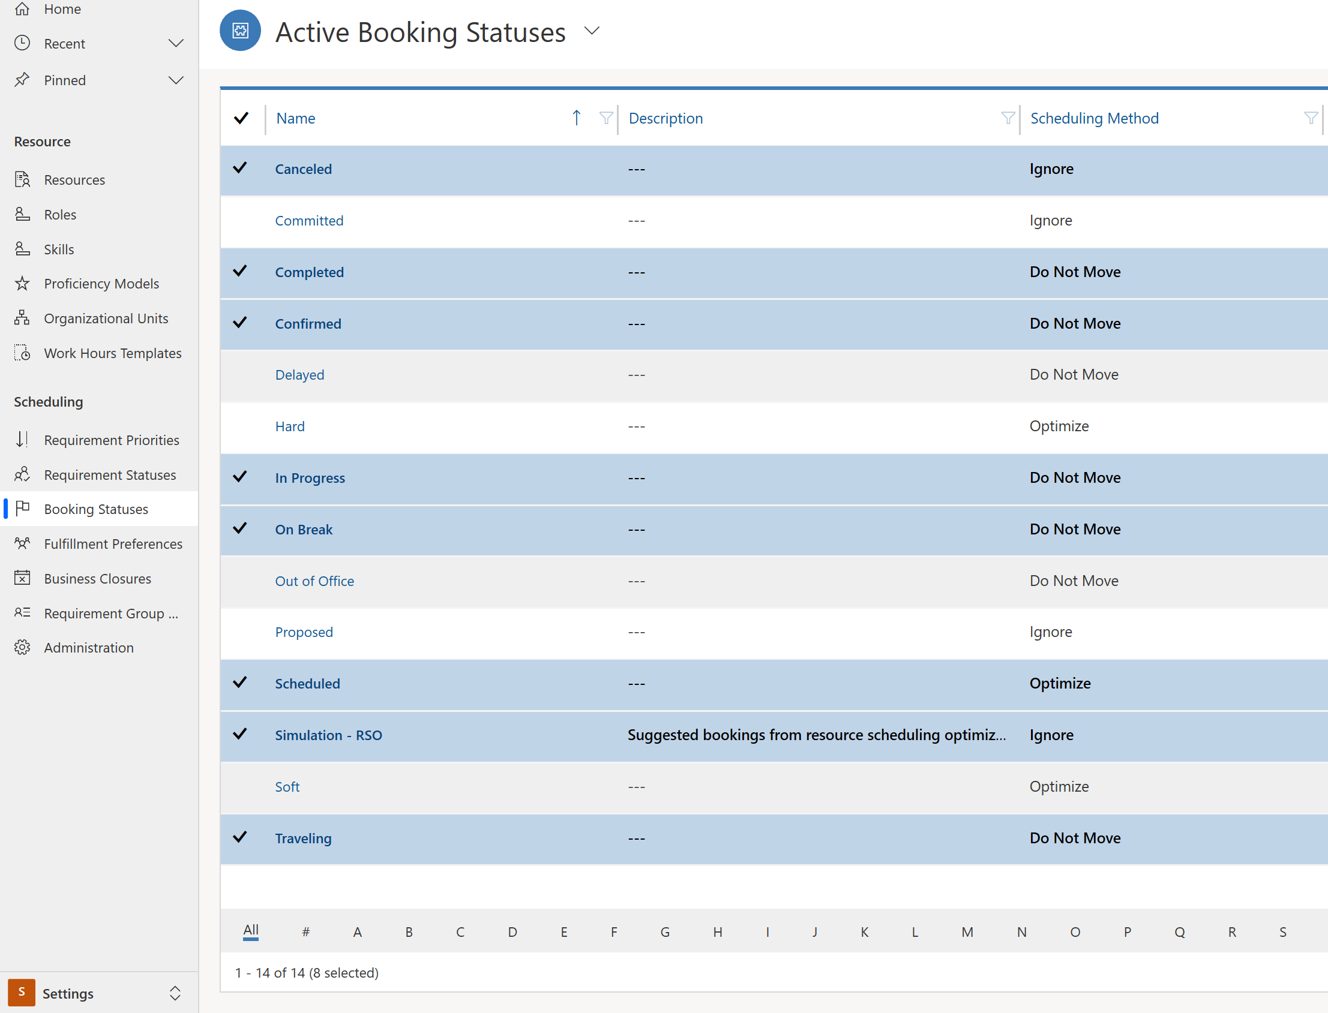Click the Skills sidebar icon

point(22,248)
